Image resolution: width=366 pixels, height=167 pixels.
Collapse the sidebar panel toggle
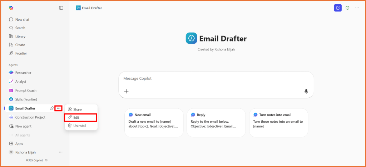61,8
